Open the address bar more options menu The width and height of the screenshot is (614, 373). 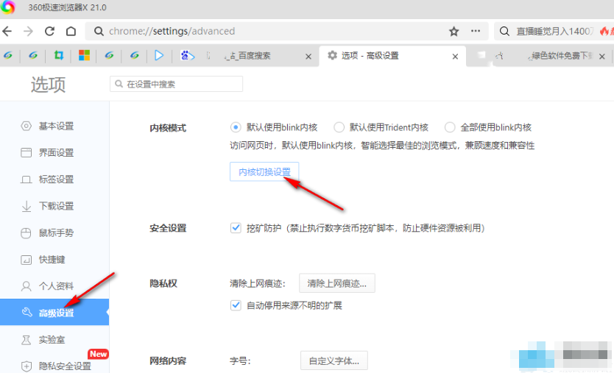[476, 31]
